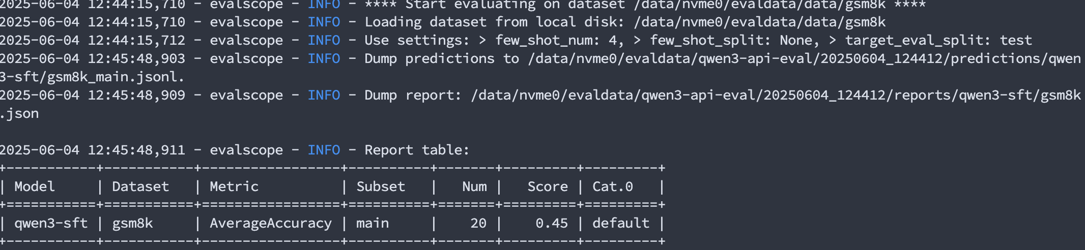Click the main subset cell
Screen dimensions: 1085x250
373,223
